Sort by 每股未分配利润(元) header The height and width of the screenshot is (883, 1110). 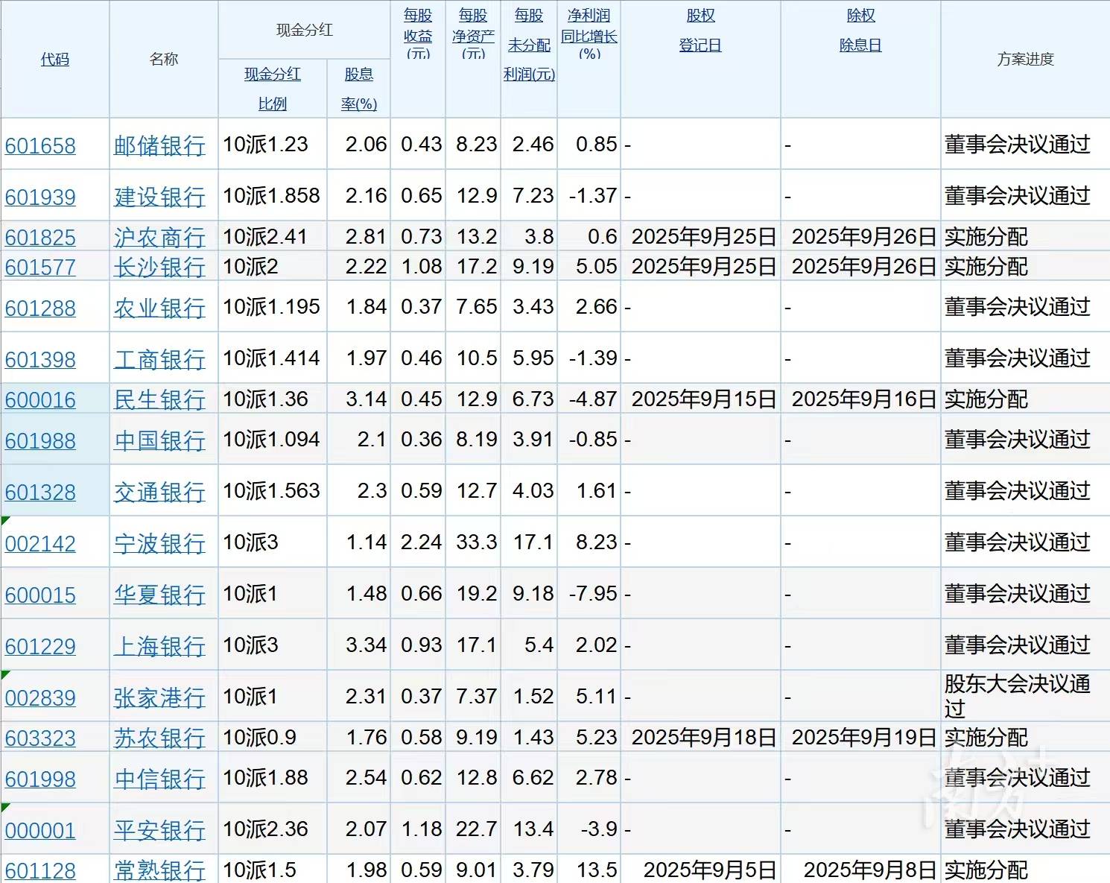tap(529, 45)
